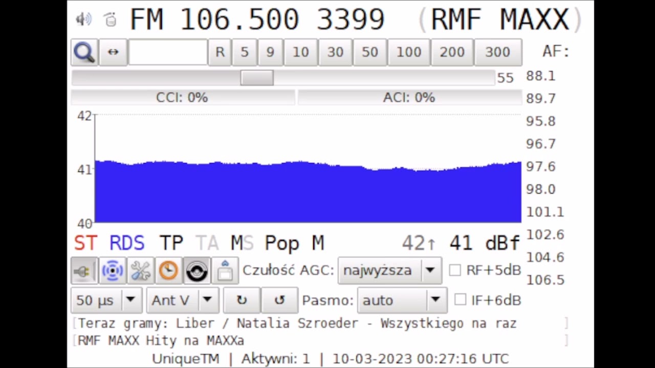Click the frequency input field
Viewport: 655px width, 368px height.
168,52
